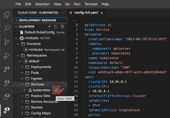Open the Selection menu

coord(42,4)
